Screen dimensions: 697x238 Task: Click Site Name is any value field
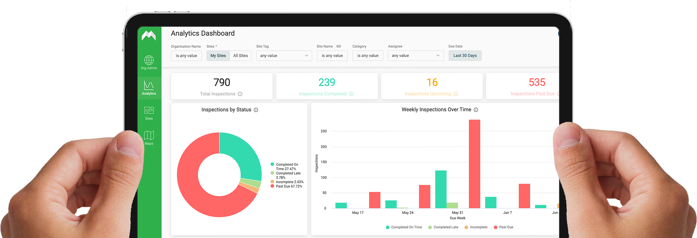[x=332, y=56]
